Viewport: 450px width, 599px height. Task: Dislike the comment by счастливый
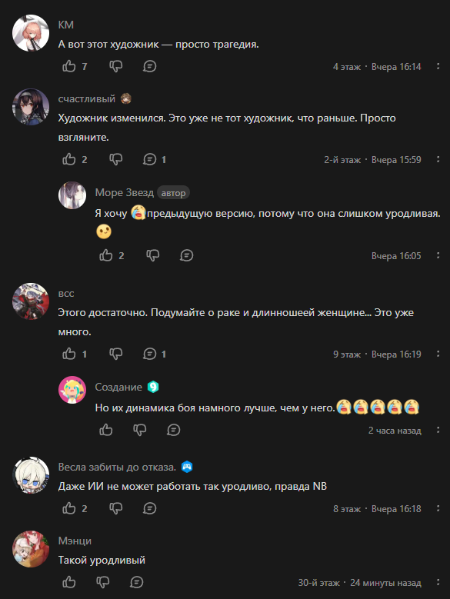coord(115,159)
